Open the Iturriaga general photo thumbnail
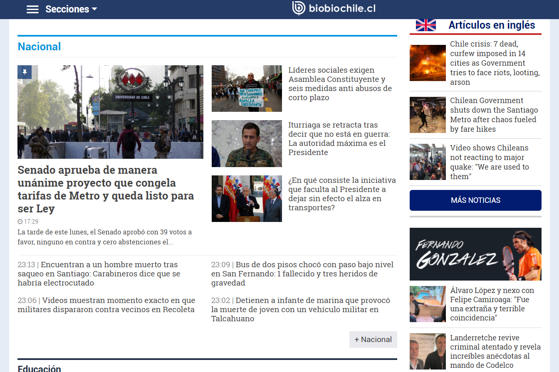This screenshot has width=559, height=372. (247, 144)
